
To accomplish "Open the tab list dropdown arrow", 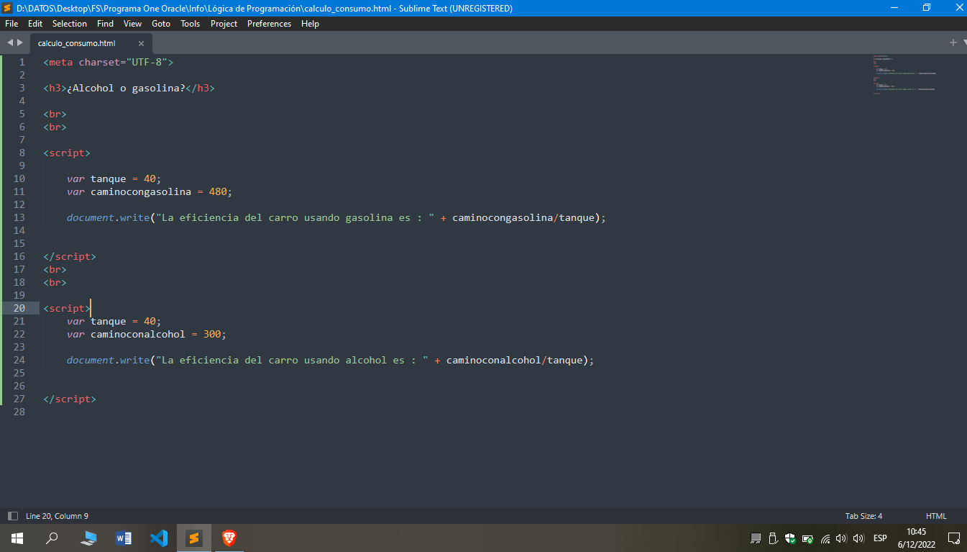I will (963, 42).
